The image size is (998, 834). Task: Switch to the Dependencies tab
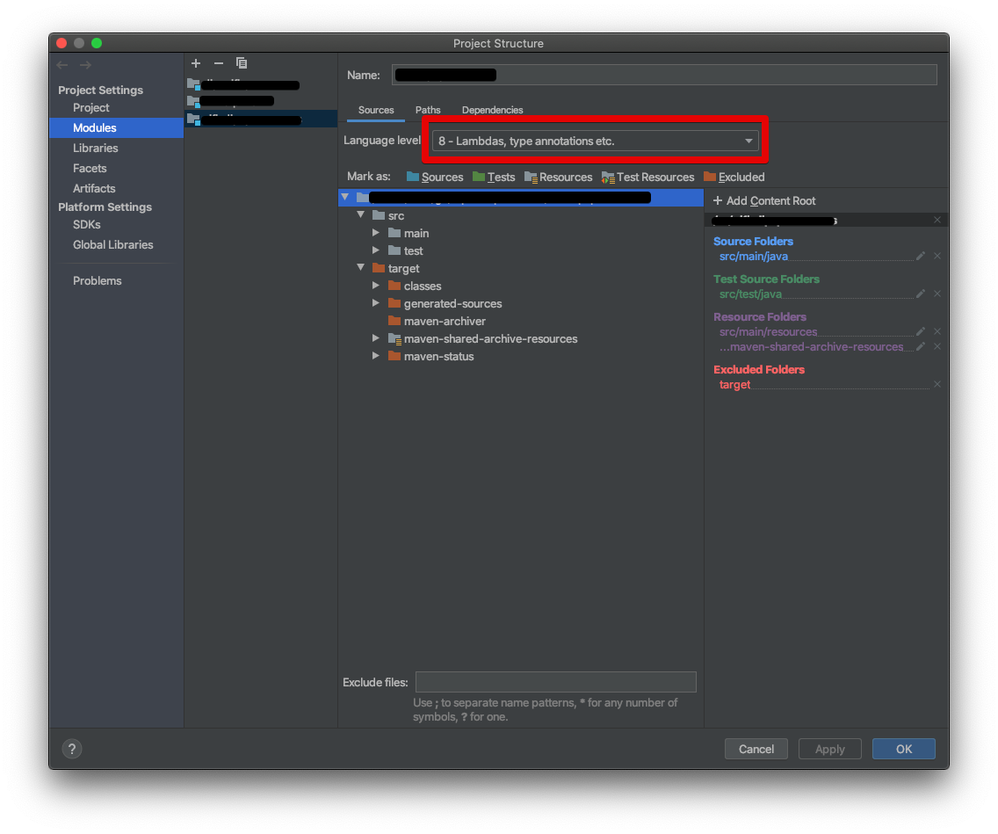tap(492, 110)
